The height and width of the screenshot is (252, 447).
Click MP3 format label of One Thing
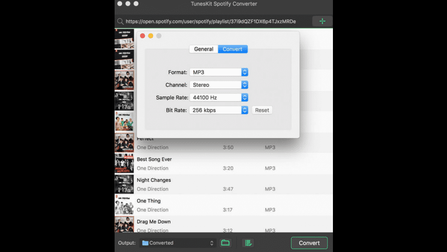tap(270, 210)
